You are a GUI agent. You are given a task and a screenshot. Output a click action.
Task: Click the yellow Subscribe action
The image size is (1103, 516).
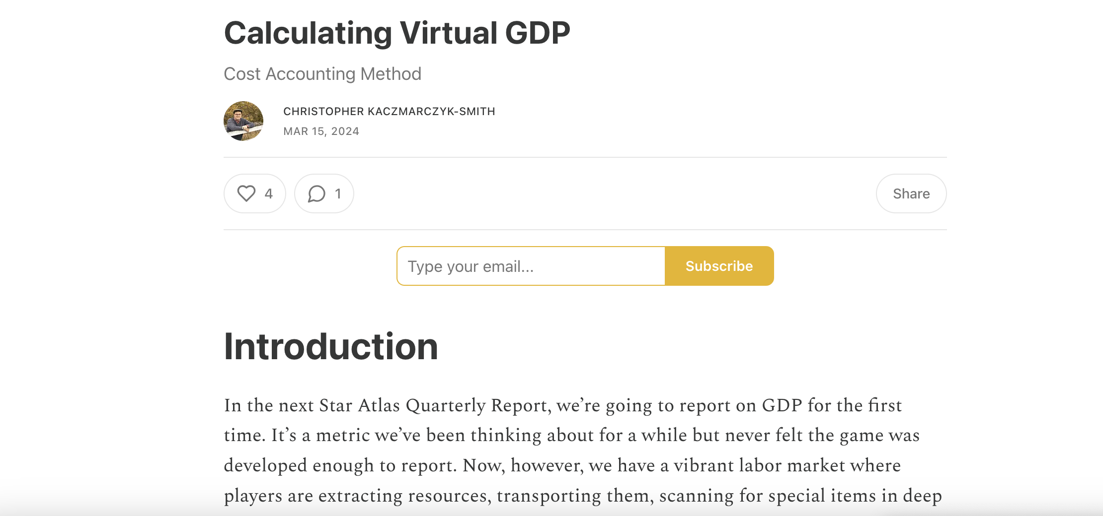point(719,266)
